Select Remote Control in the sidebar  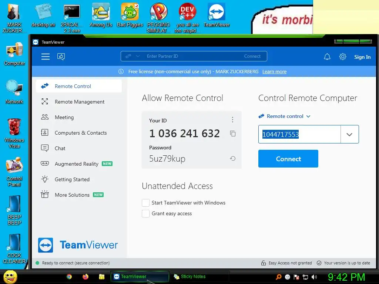click(x=79, y=86)
